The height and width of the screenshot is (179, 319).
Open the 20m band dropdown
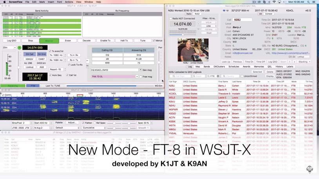coord(9,48)
